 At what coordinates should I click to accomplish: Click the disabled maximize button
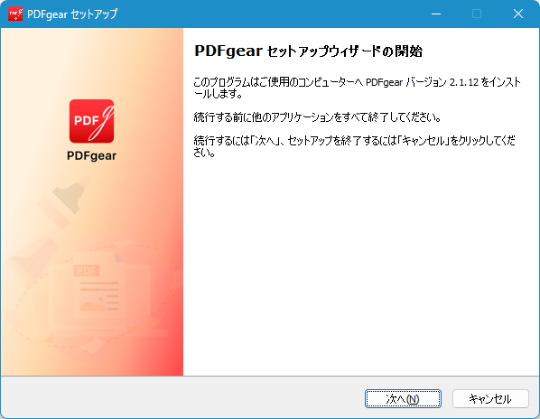coord(477,14)
